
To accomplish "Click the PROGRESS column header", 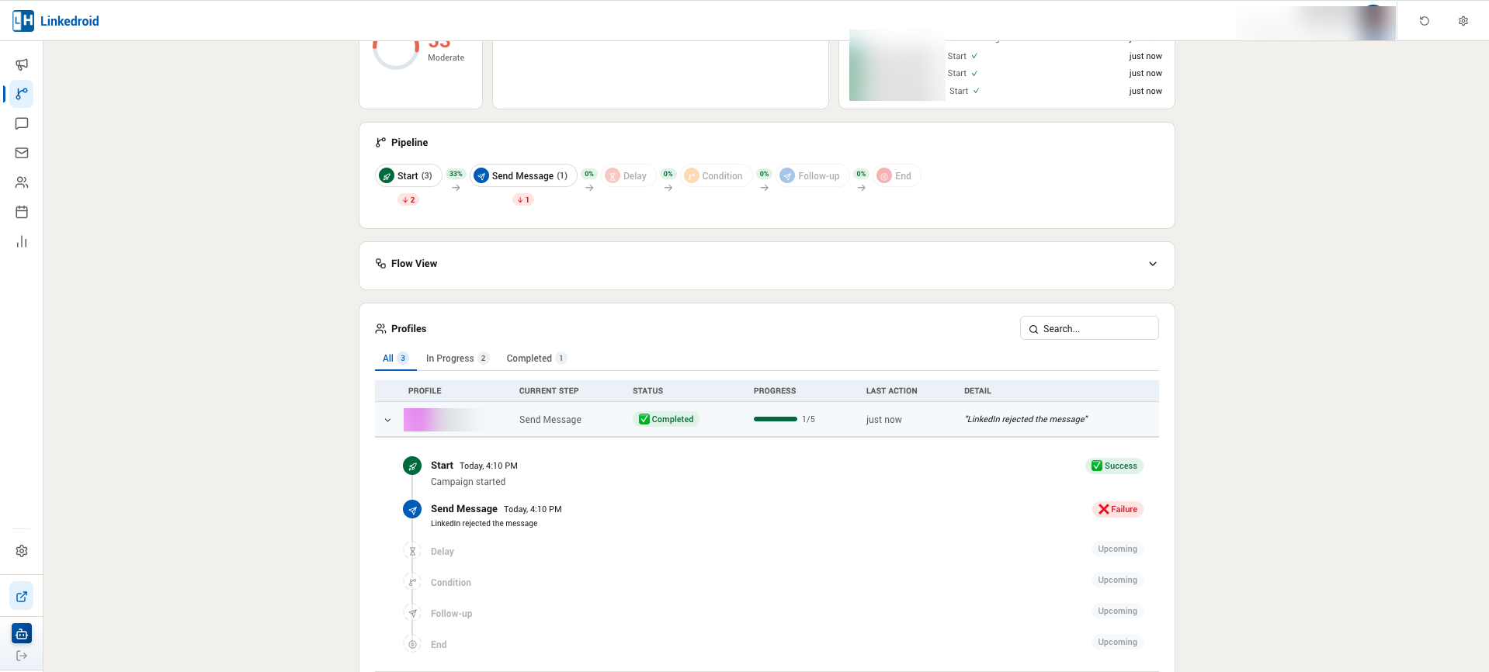I will point(775,391).
